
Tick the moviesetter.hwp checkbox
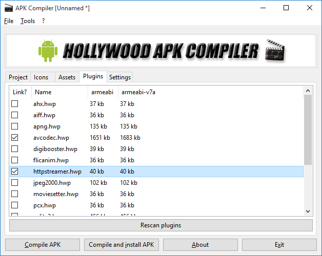[x=14, y=194]
